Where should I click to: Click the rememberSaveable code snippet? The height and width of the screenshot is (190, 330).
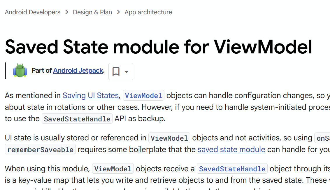click(x=41, y=150)
